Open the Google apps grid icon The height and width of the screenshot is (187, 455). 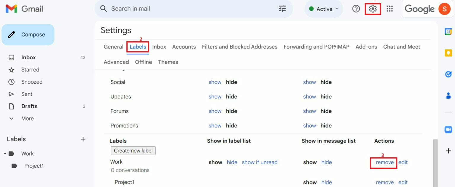click(x=390, y=9)
